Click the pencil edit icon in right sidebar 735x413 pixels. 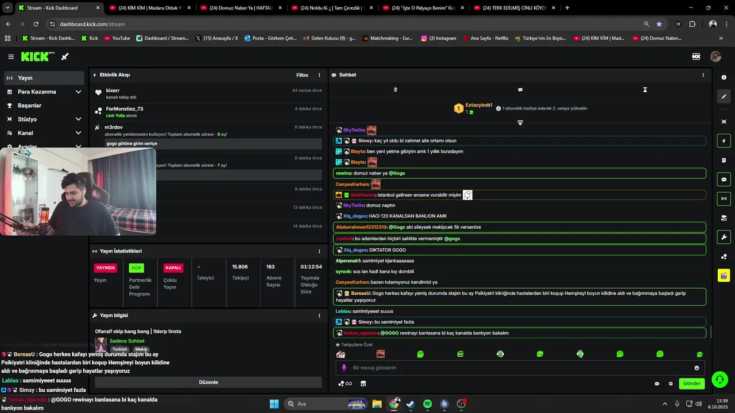pyautogui.click(x=724, y=97)
